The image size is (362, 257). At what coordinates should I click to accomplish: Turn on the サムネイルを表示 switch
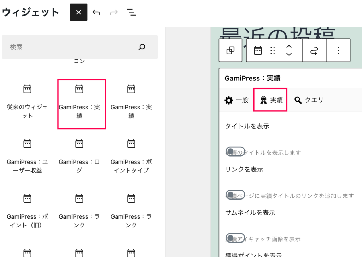(235, 238)
